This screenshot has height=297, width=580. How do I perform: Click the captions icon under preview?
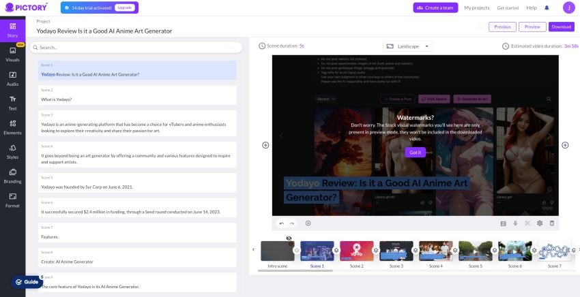coord(503,223)
